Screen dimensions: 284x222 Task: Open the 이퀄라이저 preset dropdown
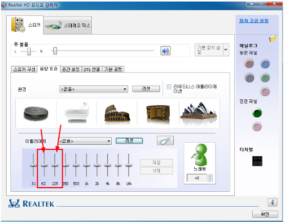(x=85, y=141)
